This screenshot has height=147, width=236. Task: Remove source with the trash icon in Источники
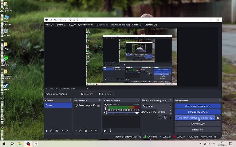click(81, 131)
